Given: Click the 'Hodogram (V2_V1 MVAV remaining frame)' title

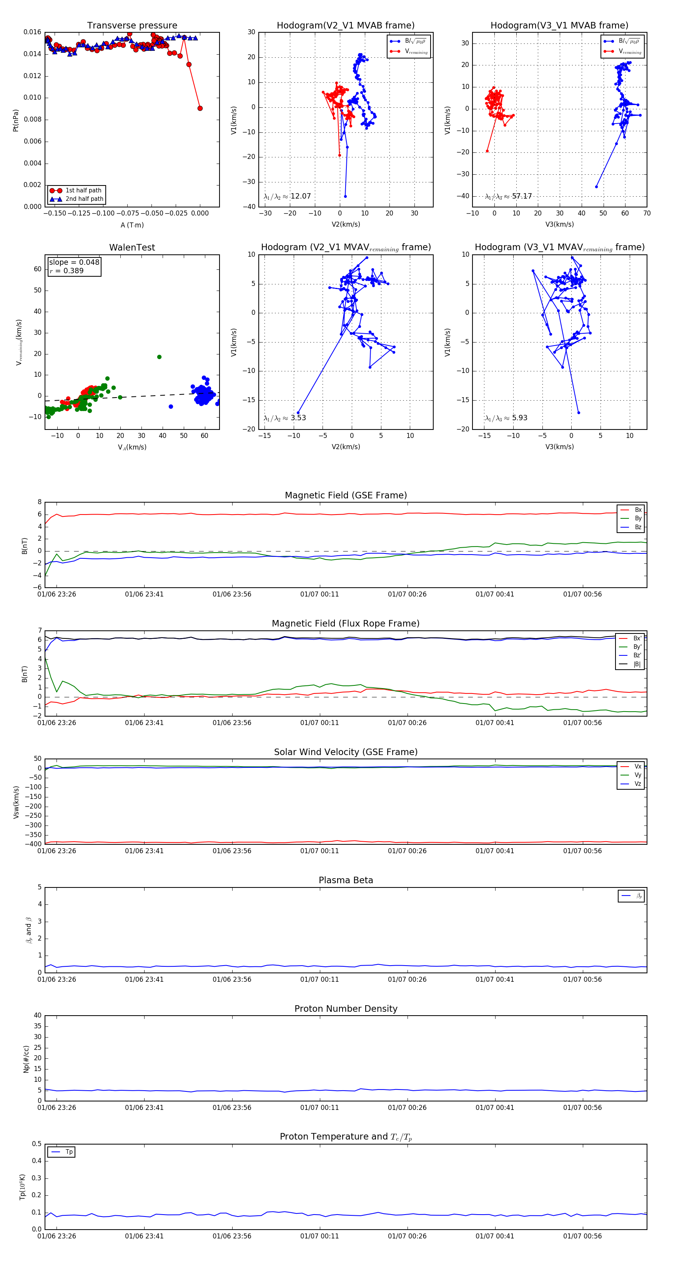Looking at the screenshot, I should click(346, 247).
